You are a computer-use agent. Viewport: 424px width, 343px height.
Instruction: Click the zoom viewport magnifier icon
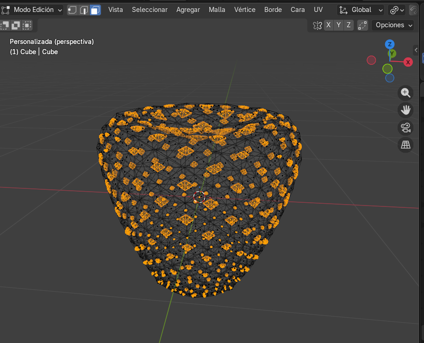coord(405,93)
